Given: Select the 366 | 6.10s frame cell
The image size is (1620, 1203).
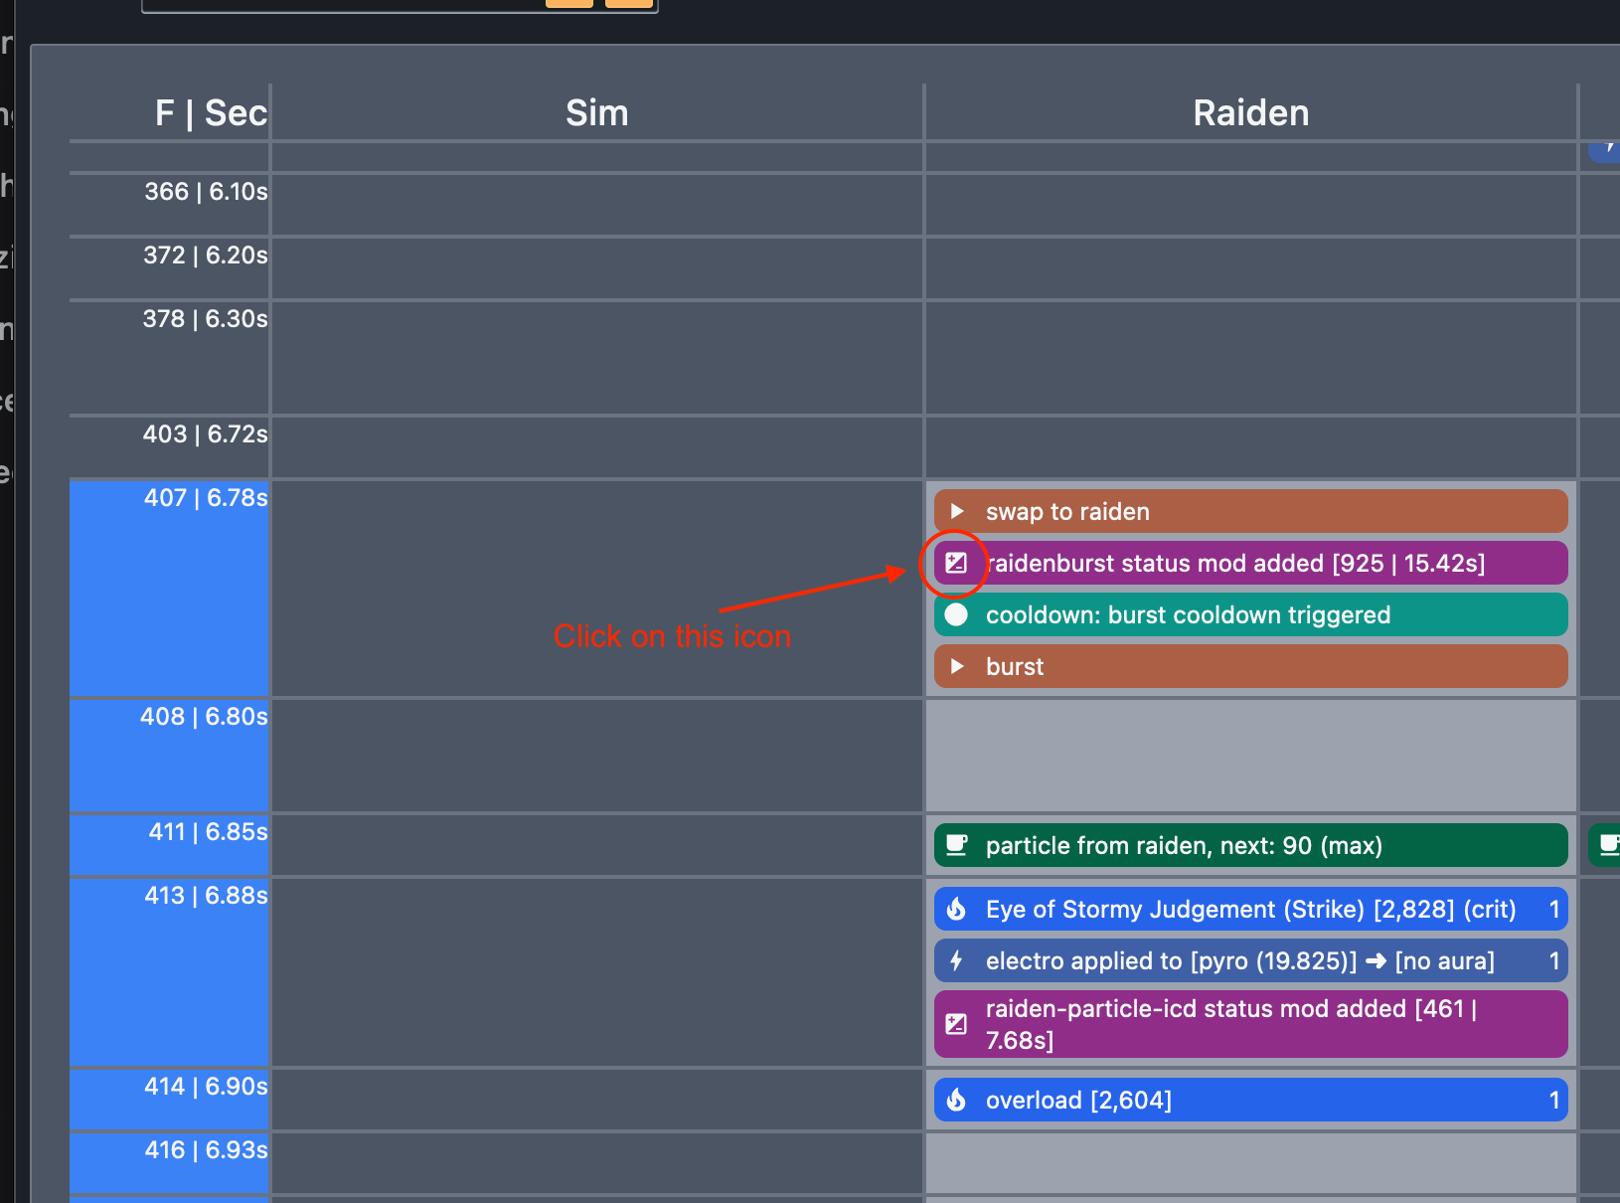Looking at the screenshot, I should (x=206, y=192).
